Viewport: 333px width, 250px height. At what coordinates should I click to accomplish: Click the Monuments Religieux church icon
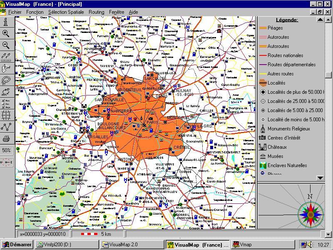point(263,129)
